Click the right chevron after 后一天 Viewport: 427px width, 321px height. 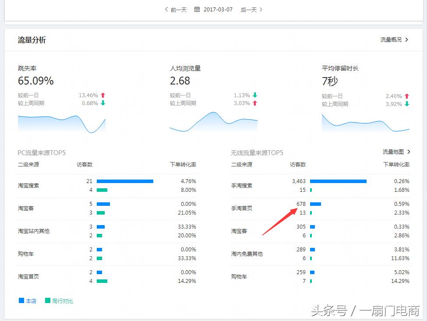click(x=262, y=9)
